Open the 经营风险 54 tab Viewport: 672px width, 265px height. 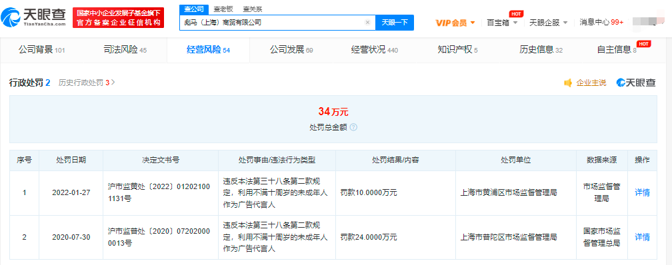pyautogui.click(x=209, y=50)
